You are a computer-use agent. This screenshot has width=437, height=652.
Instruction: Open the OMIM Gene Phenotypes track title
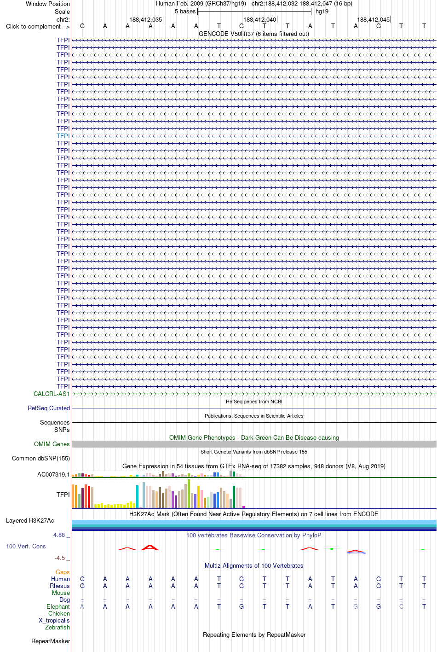point(254,437)
